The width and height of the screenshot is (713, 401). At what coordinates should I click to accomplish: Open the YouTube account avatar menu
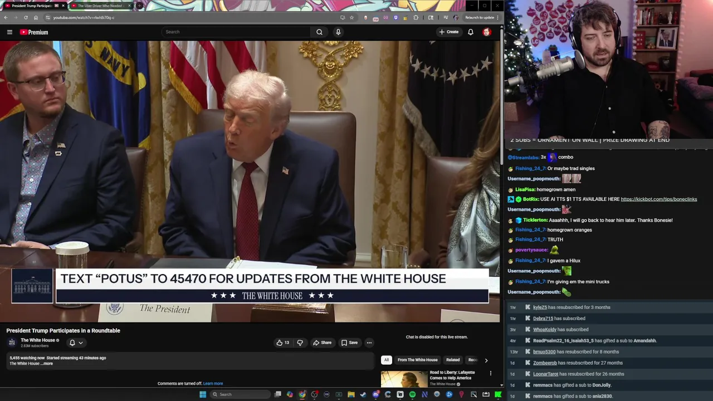pyautogui.click(x=486, y=32)
